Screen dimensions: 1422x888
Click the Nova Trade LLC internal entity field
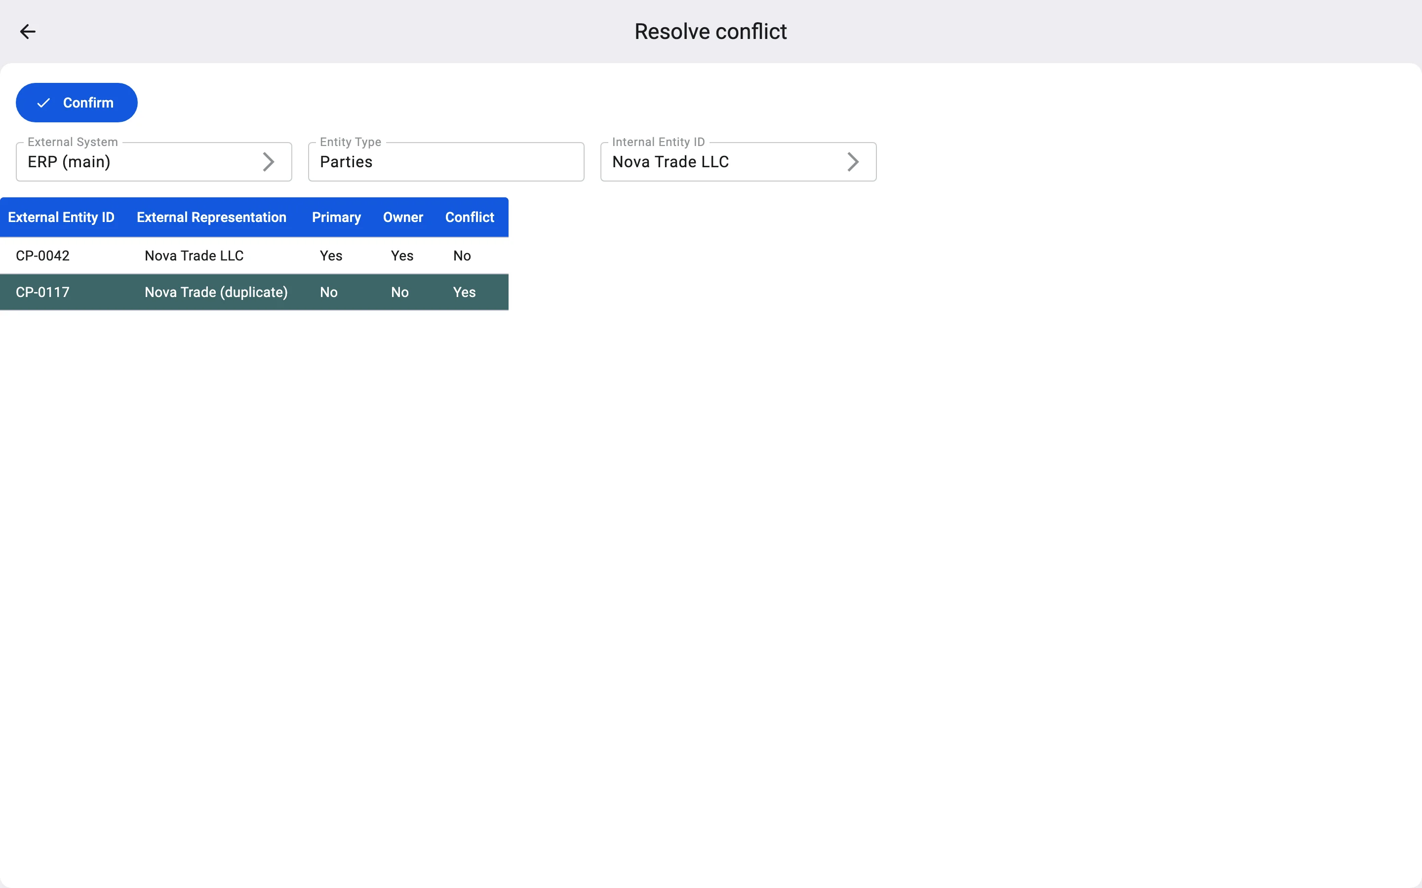(738, 161)
